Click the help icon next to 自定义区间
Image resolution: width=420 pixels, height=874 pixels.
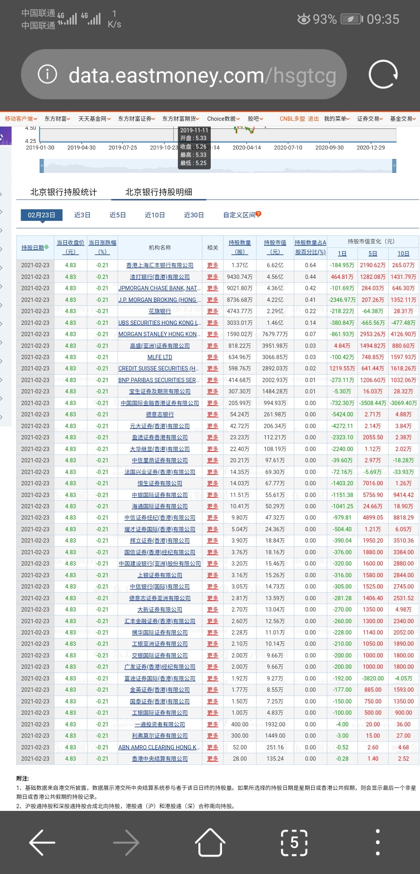coord(259,214)
